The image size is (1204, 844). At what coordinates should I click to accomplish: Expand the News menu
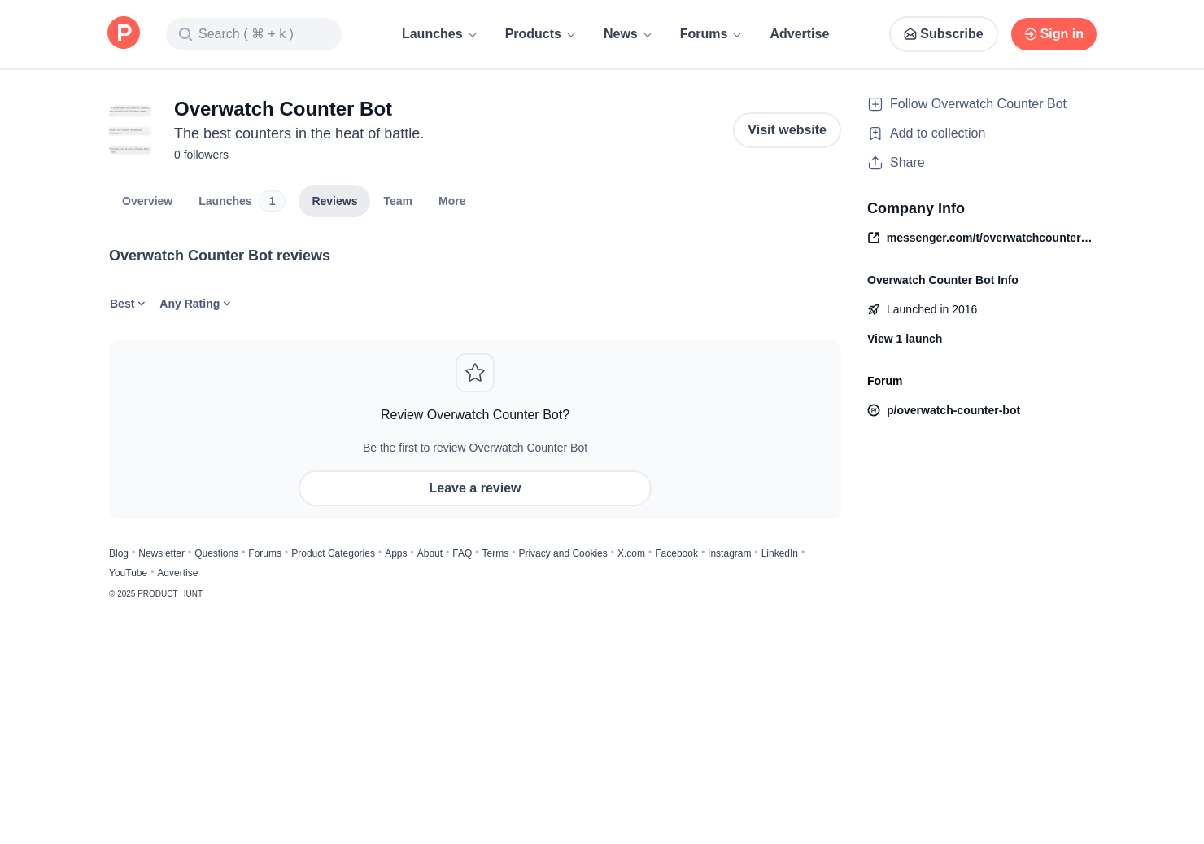click(x=628, y=34)
